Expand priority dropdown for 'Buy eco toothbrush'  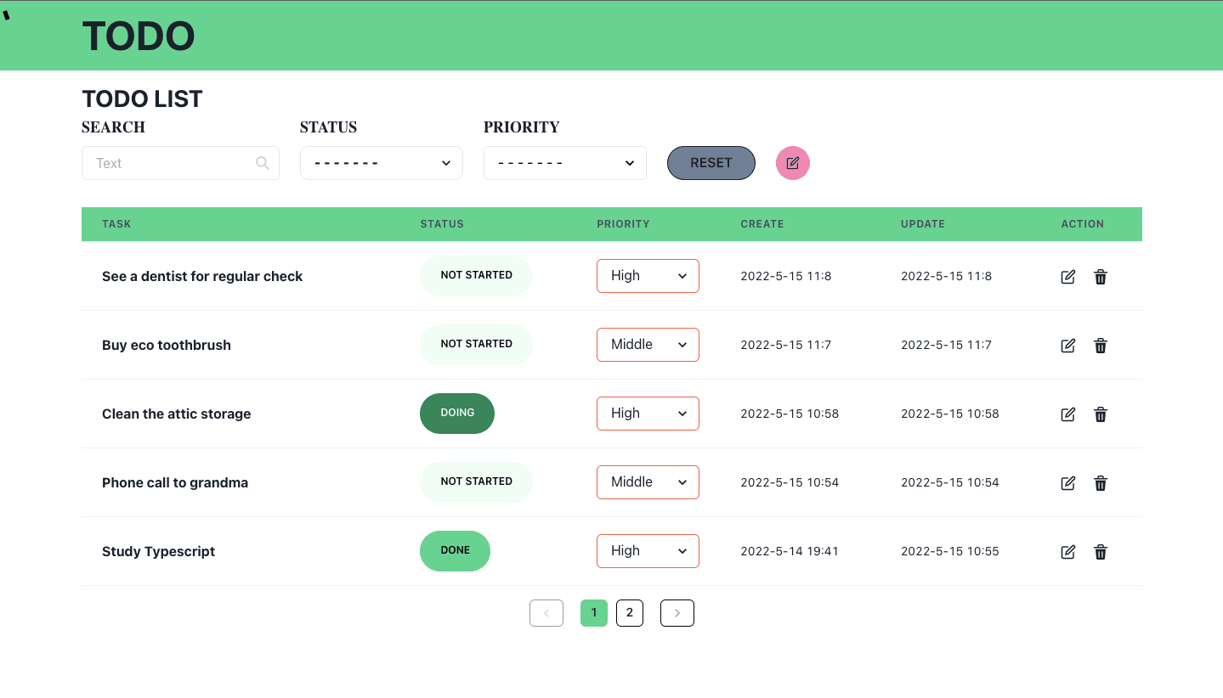(x=648, y=345)
